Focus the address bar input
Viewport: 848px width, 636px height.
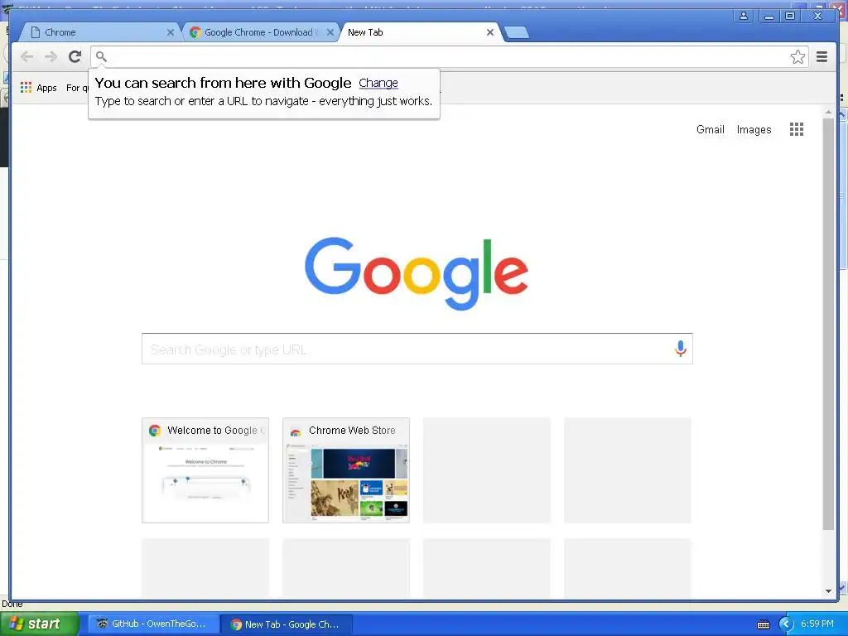coord(449,57)
